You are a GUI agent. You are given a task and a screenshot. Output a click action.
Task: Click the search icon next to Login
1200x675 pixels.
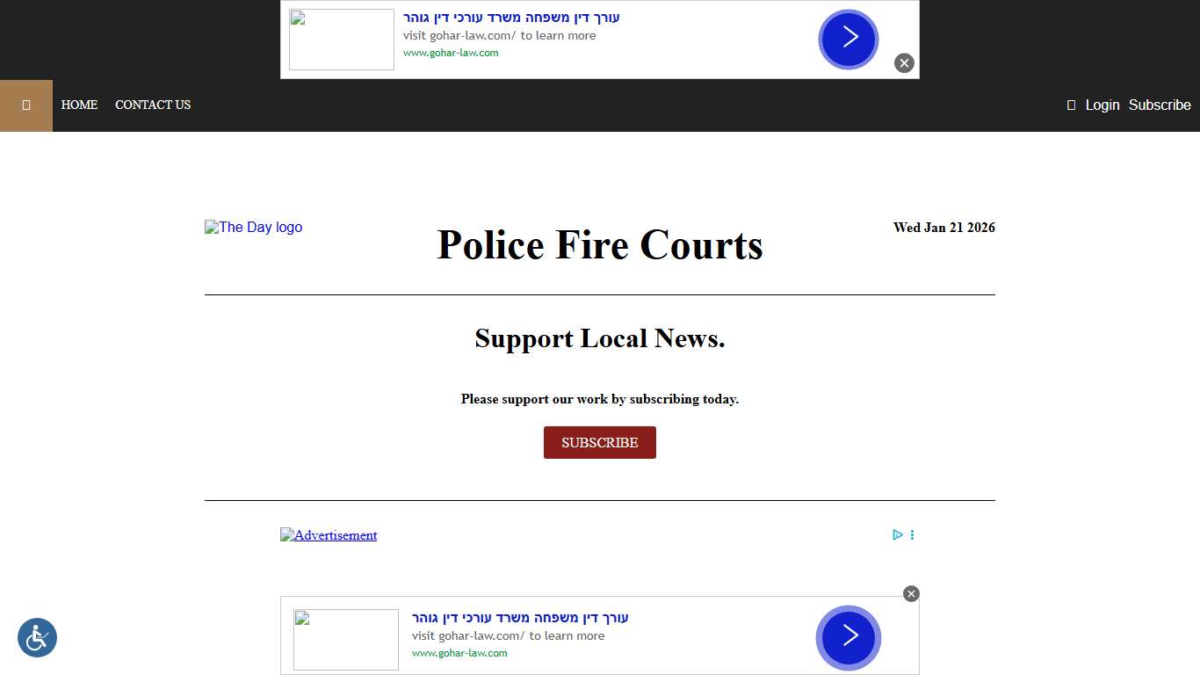tap(1070, 105)
